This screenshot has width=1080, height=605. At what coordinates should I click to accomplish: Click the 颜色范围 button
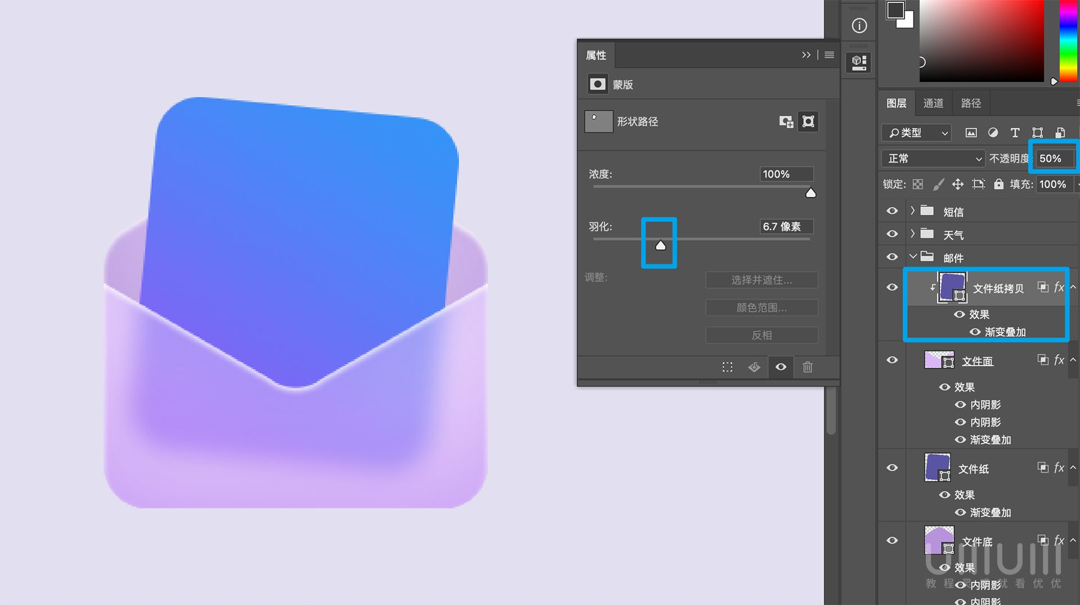[x=762, y=308]
